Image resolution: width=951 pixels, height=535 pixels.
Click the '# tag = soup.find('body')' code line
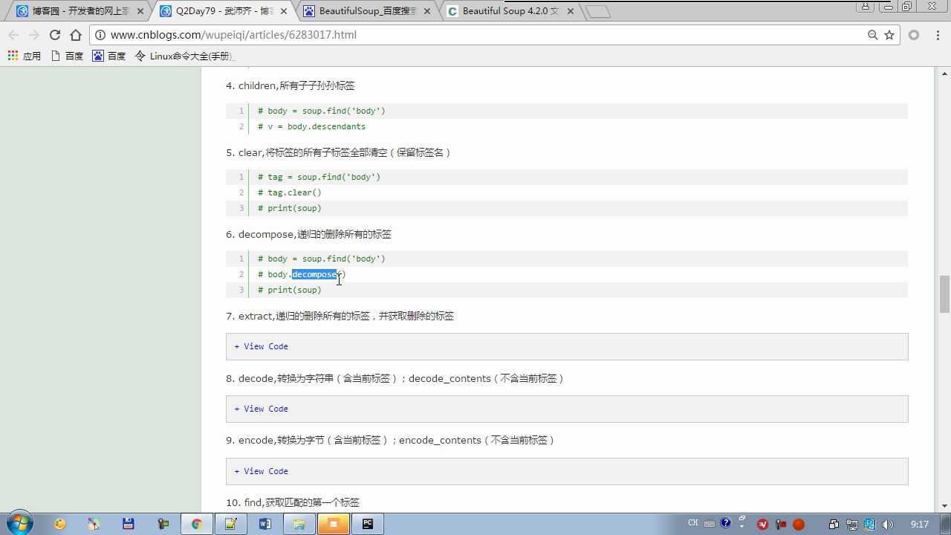point(319,177)
